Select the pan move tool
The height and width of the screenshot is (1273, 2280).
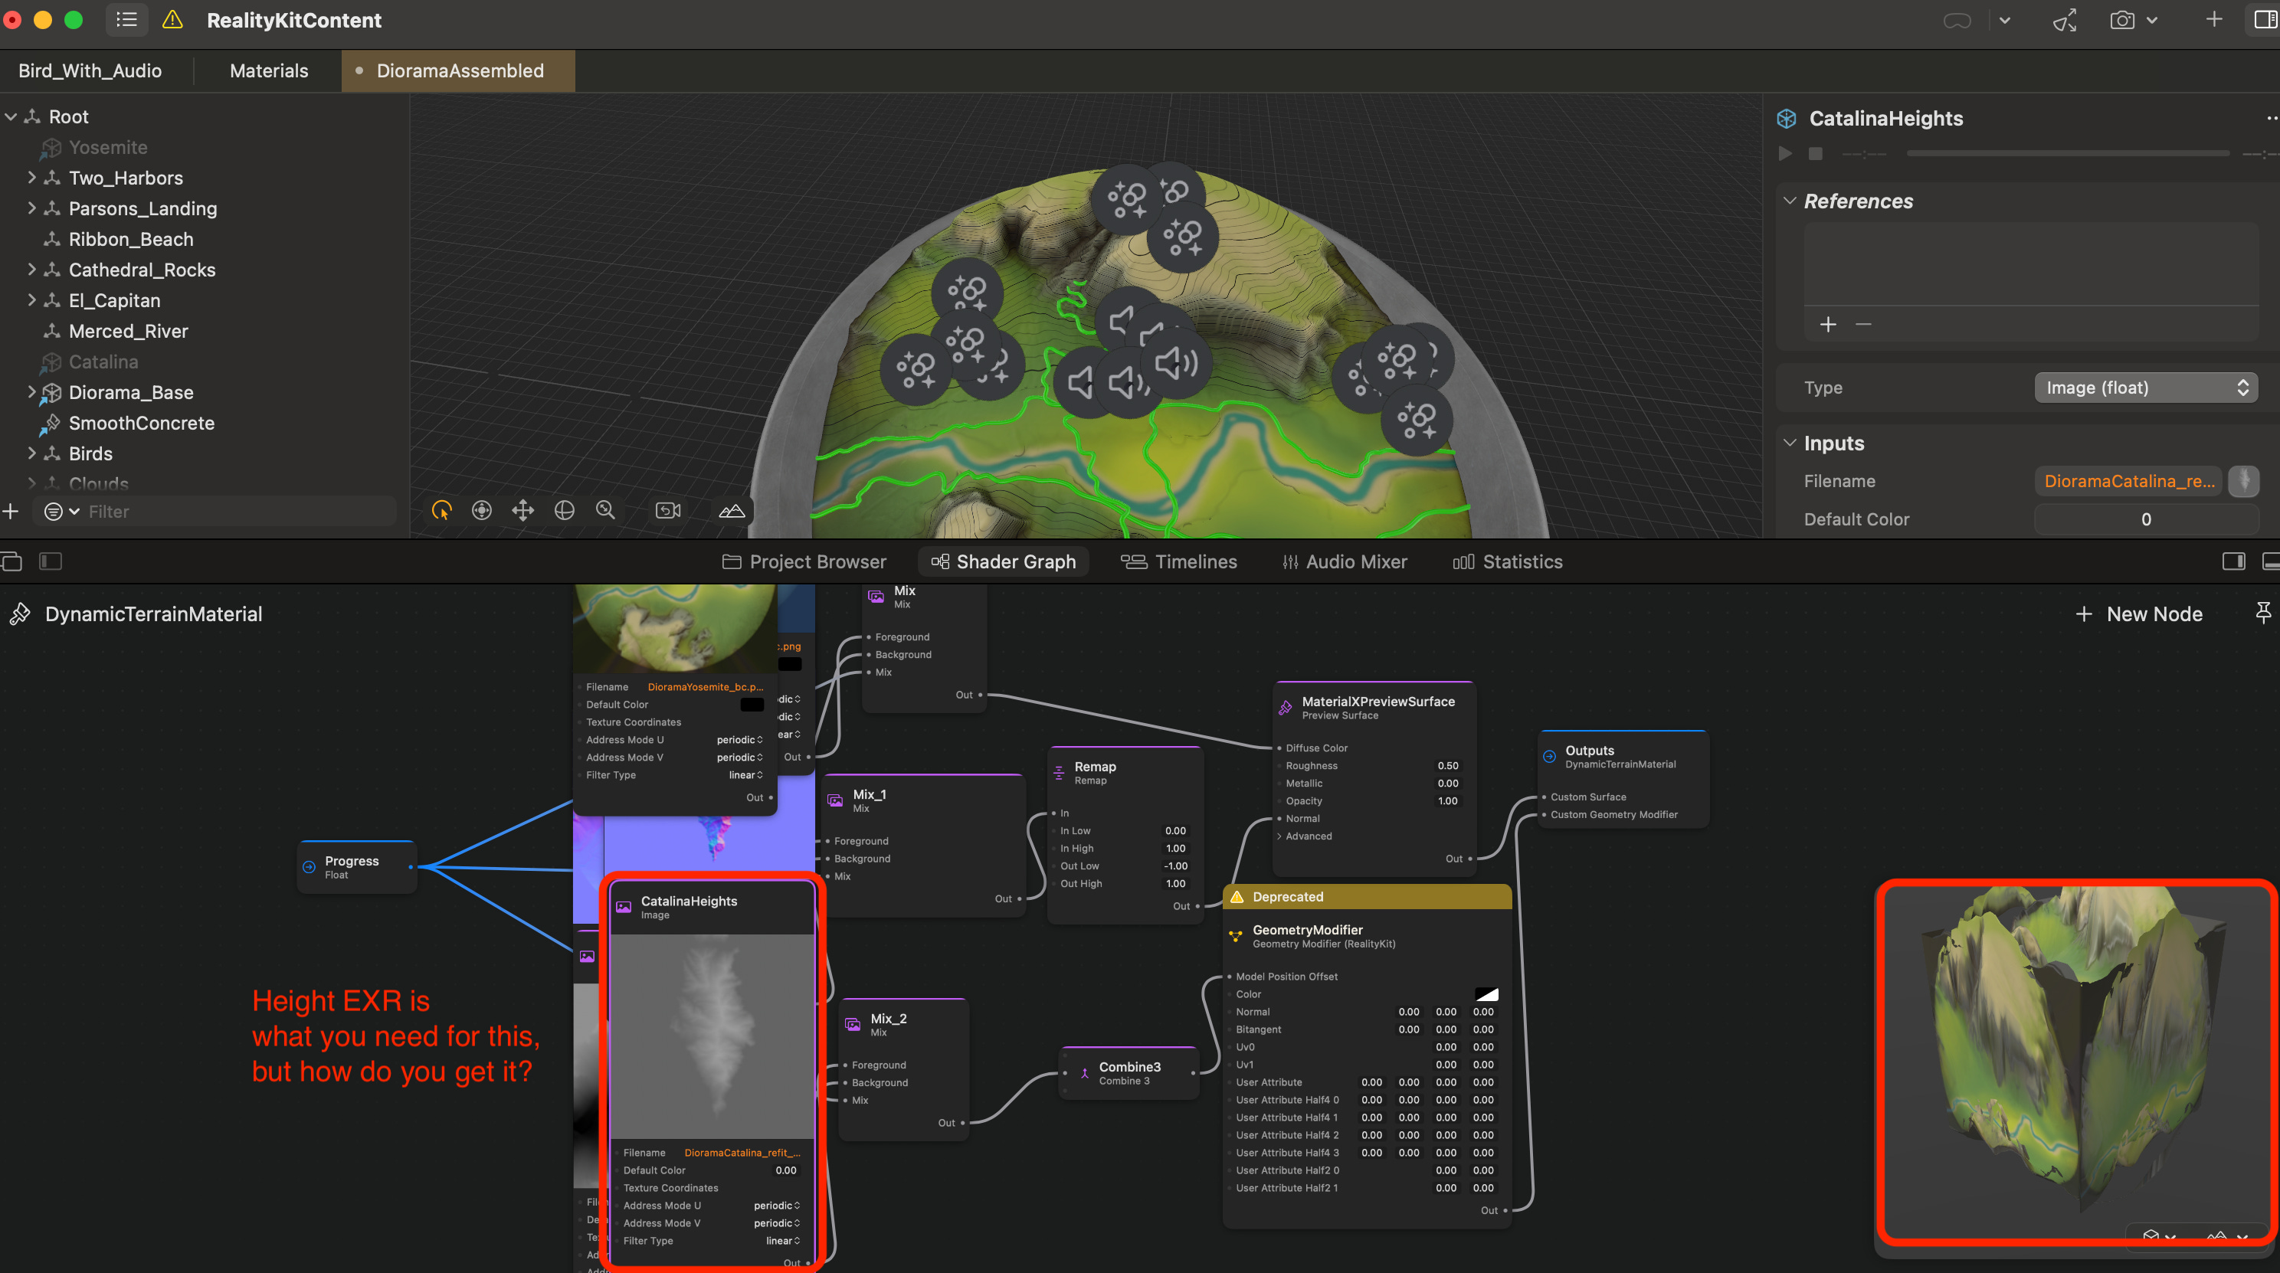pyautogui.click(x=523, y=510)
